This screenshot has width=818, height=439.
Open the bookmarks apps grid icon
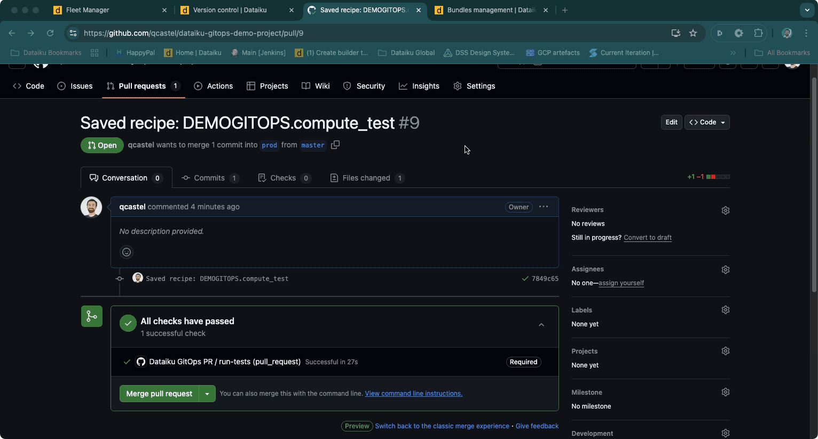[95, 53]
